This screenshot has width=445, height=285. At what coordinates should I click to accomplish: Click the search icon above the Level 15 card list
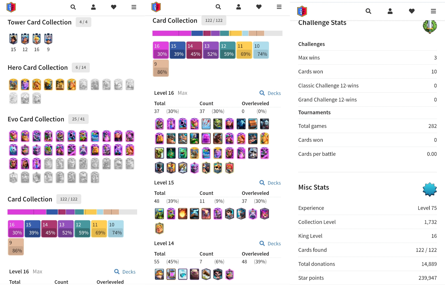coord(218,7)
